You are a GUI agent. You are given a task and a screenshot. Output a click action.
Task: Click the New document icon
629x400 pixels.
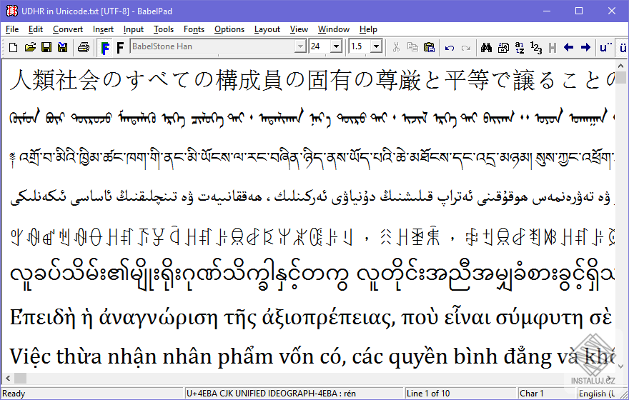tap(13, 47)
